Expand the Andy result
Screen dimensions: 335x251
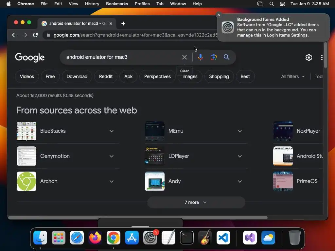240,181
